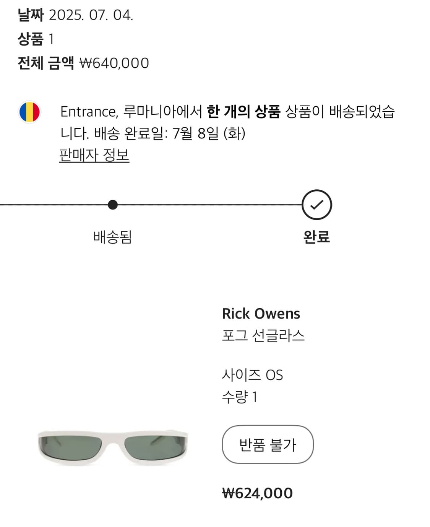Select the 배송됨 step label
The image size is (430, 527).
[112, 237]
